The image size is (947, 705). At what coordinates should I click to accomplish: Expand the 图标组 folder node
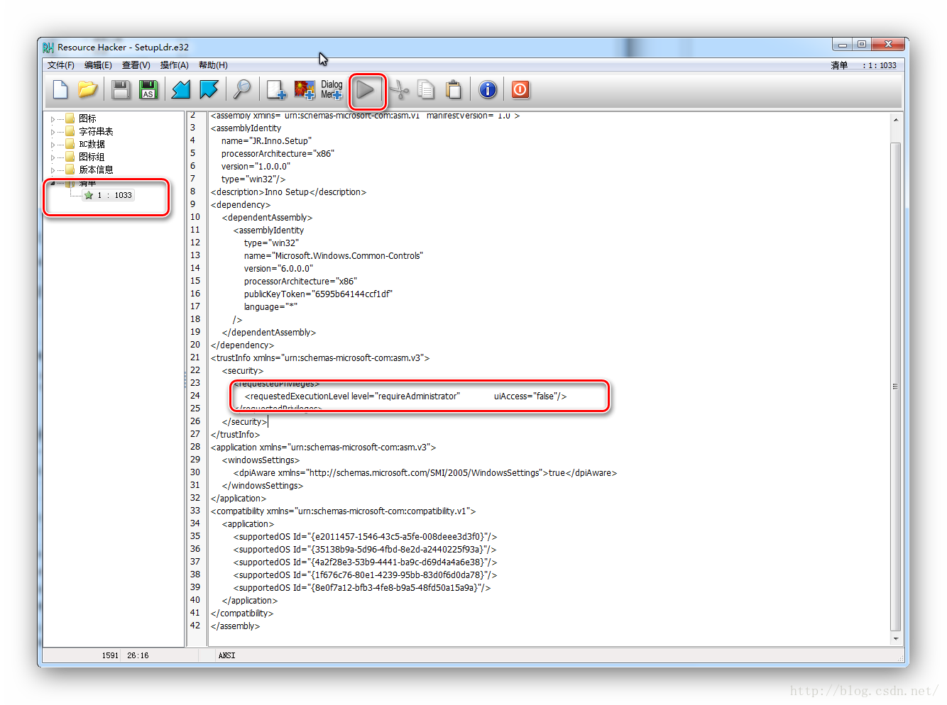(53, 157)
